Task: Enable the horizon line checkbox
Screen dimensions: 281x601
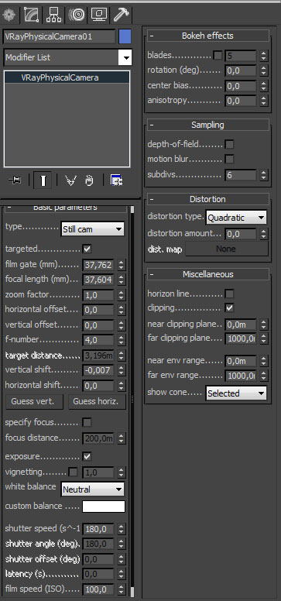Action: (x=229, y=294)
